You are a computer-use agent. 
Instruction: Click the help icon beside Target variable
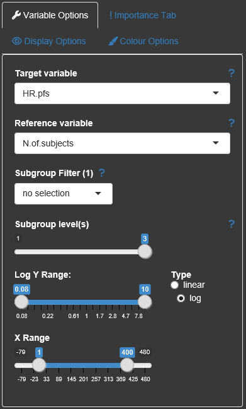coord(231,73)
